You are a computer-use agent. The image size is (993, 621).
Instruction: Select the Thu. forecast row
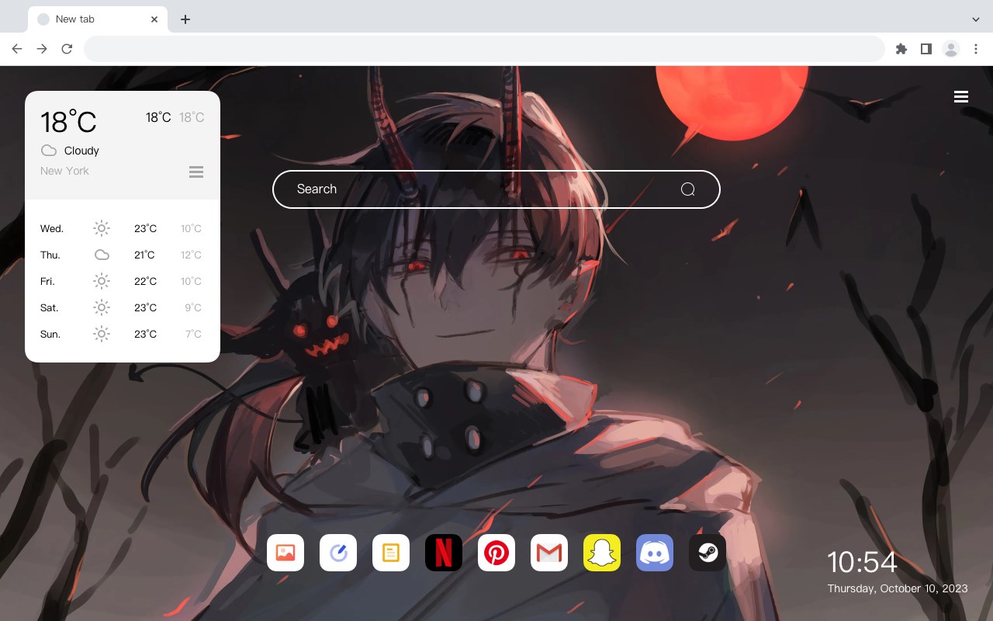(x=123, y=255)
